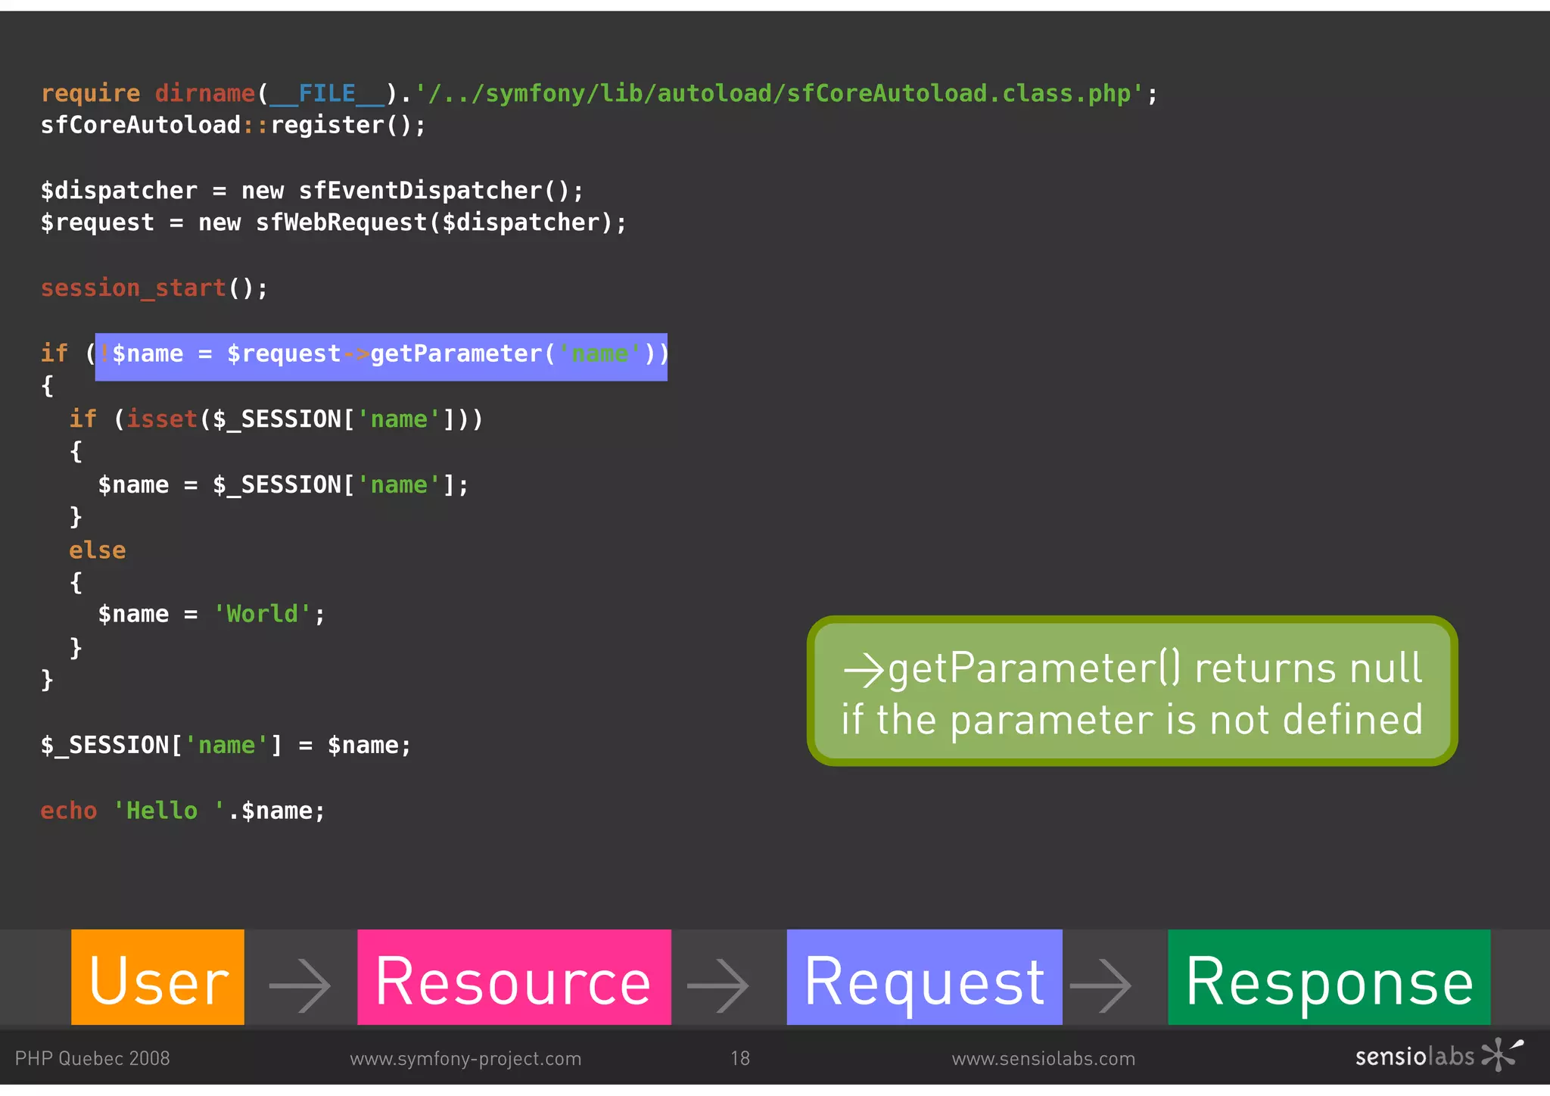Click the sensiolabs wordmark text
The image size is (1550, 1096).
tap(1415, 1056)
